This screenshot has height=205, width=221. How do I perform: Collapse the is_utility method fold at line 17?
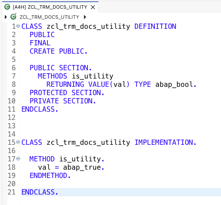pos(18,159)
